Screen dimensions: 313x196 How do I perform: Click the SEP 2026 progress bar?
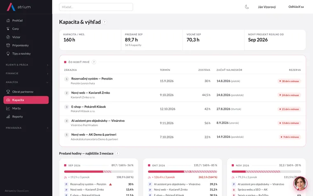pyautogui.click(x=98, y=172)
